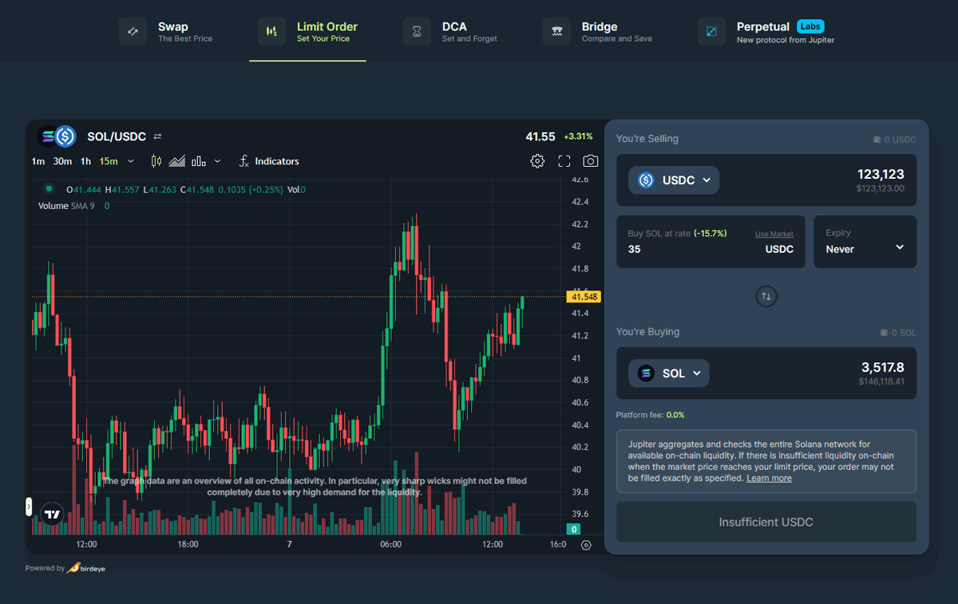
Task: Click the (-15.7%) rate difference text
Action: 710,234
